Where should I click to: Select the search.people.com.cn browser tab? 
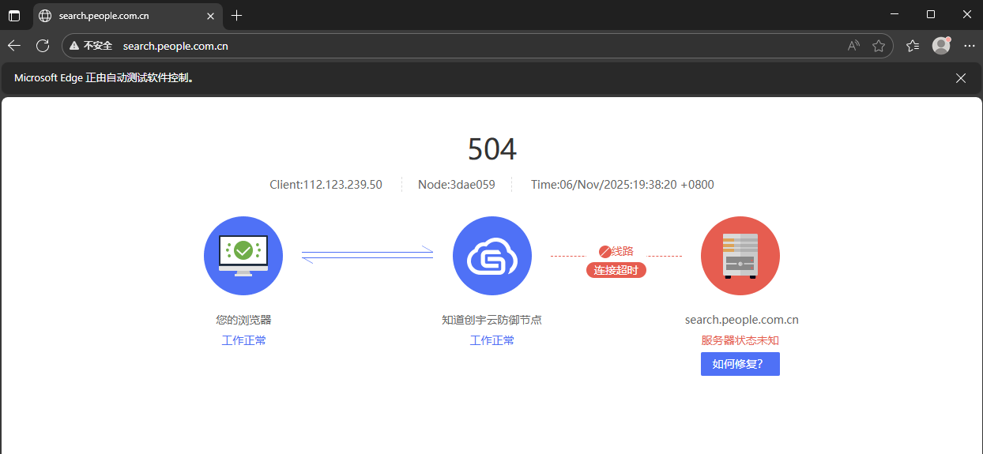[127, 16]
